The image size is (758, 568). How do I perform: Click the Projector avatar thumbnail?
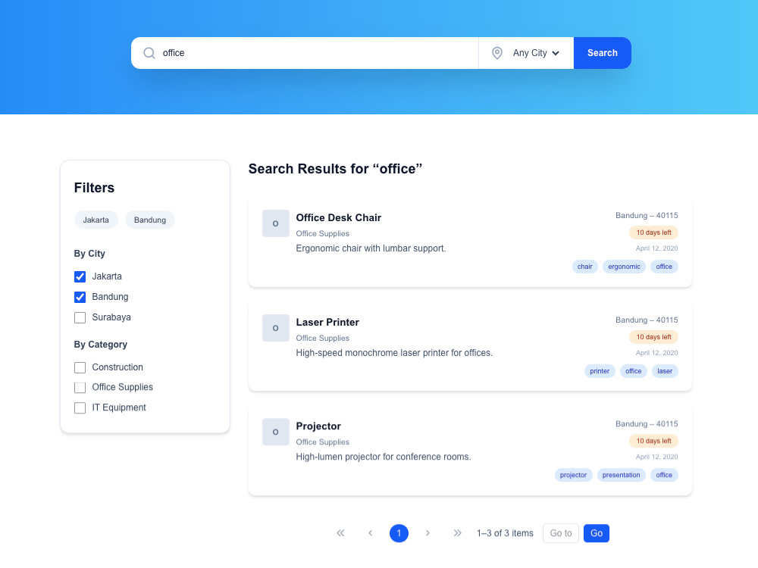pos(276,432)
